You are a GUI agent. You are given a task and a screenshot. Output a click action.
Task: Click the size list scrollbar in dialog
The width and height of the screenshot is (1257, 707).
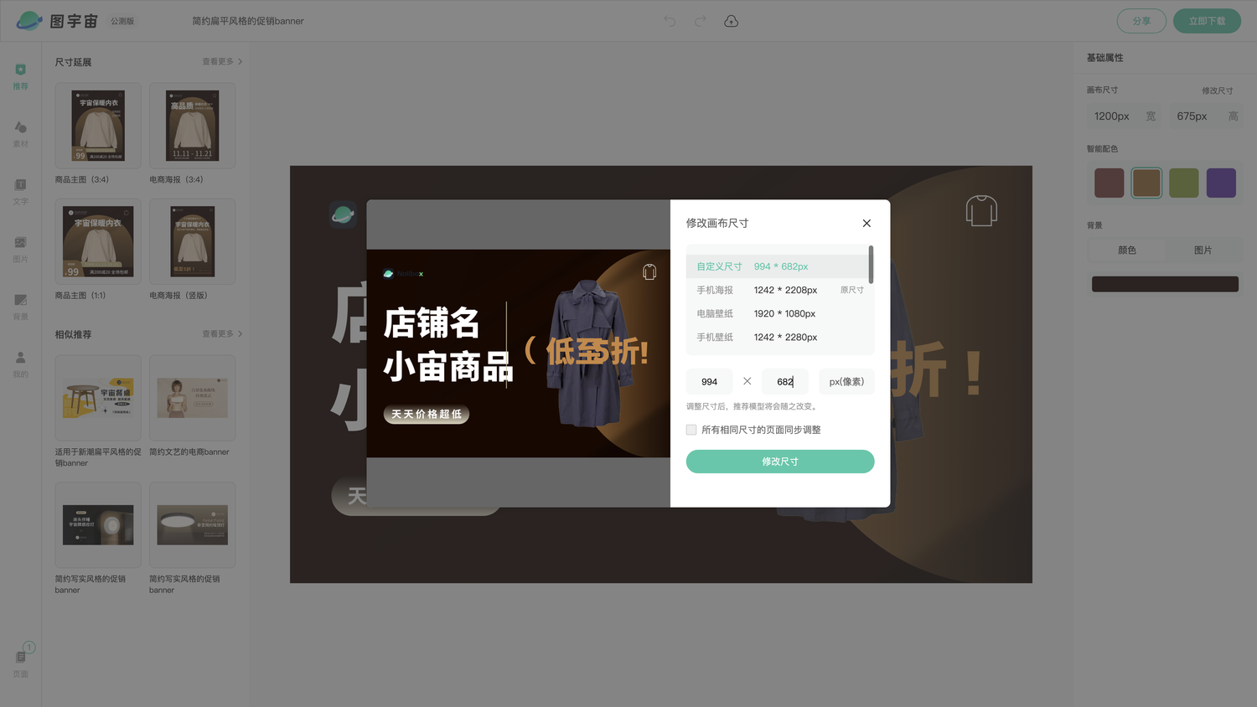coord(871,265)
